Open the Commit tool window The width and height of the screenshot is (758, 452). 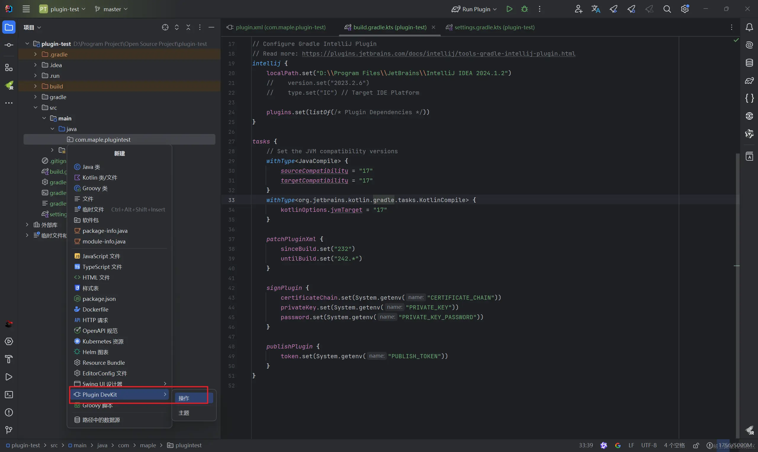tap(9, 45)
